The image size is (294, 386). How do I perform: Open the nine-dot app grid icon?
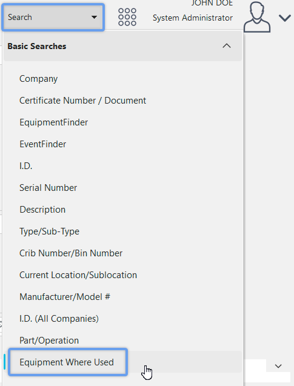[x=127, y=17]
